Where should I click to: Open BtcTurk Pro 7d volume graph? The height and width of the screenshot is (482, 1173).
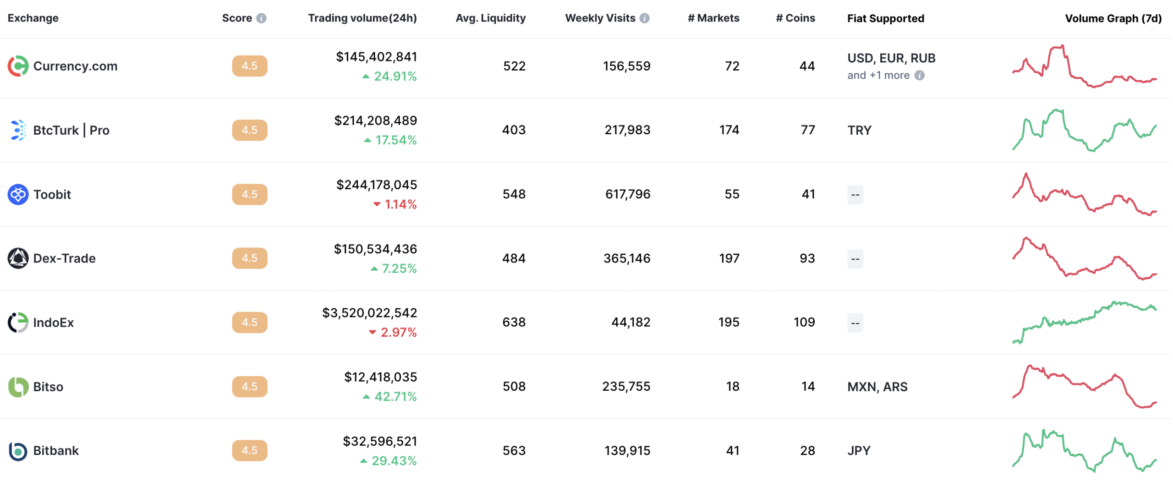pyautogui.click(x=1085, y=130)
